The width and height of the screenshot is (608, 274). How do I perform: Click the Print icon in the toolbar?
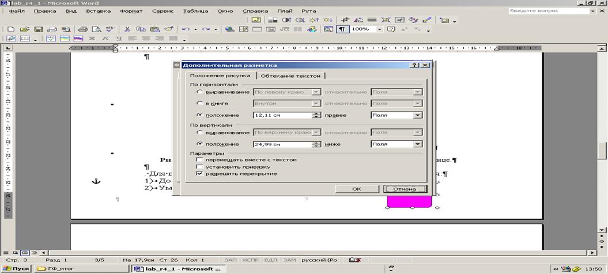pyautogui.click(x=82, y=29)
